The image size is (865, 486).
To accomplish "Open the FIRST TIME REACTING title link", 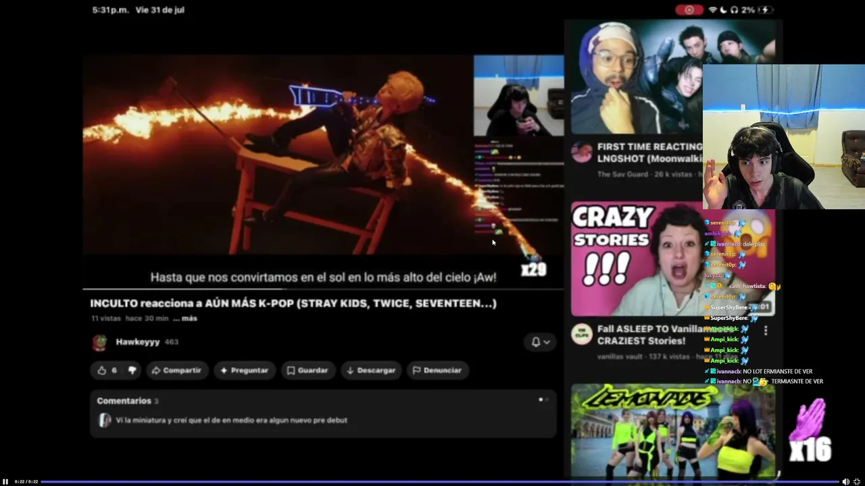I will tap(649, 152).
